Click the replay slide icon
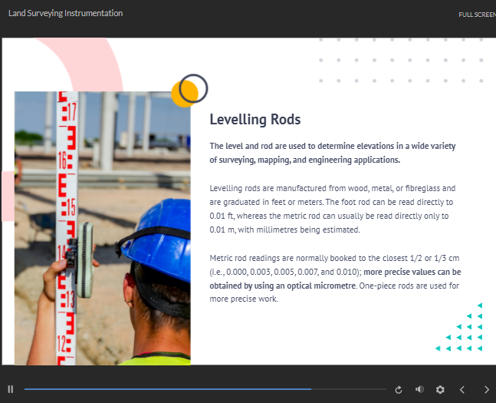Image resolution: width=496 pixels, height=403 pixels. click(x=399, y=390)
